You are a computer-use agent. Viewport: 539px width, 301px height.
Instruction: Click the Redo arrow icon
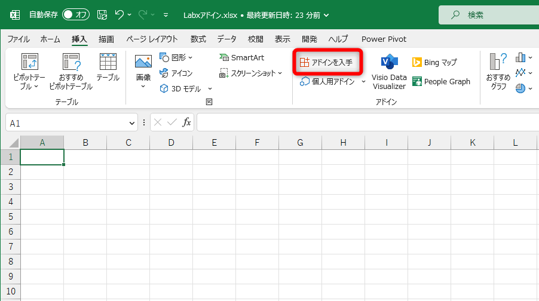[x=143, y=15]
